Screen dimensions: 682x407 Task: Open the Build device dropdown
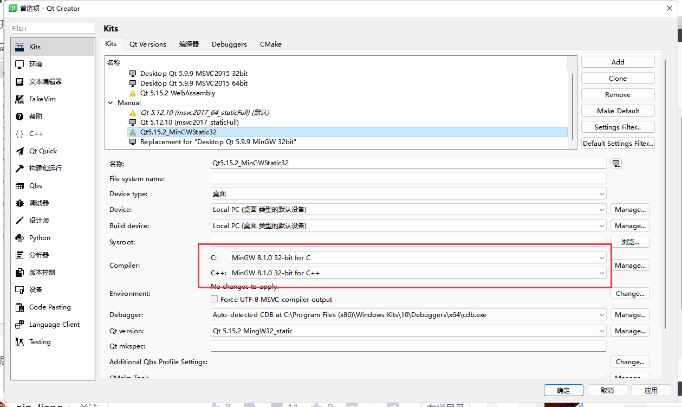[408, 226]
